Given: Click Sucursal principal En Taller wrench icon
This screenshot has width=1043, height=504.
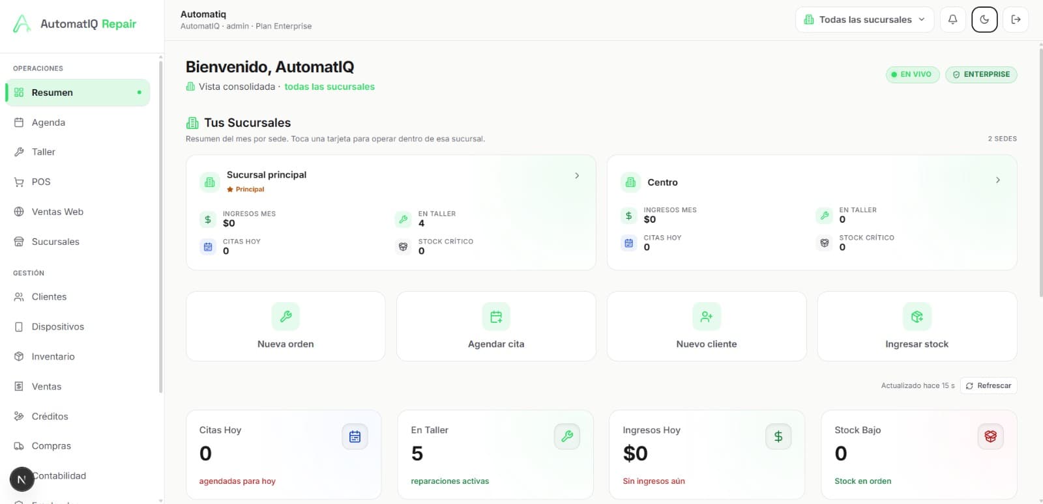Looking at the screenshot, I should coord(403,219).
